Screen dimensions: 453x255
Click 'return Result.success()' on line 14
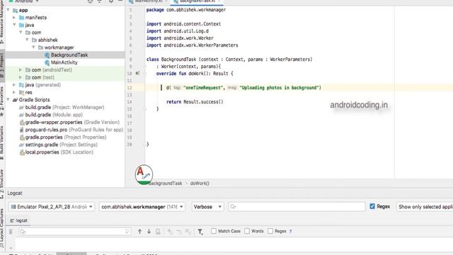coord(195,102)
